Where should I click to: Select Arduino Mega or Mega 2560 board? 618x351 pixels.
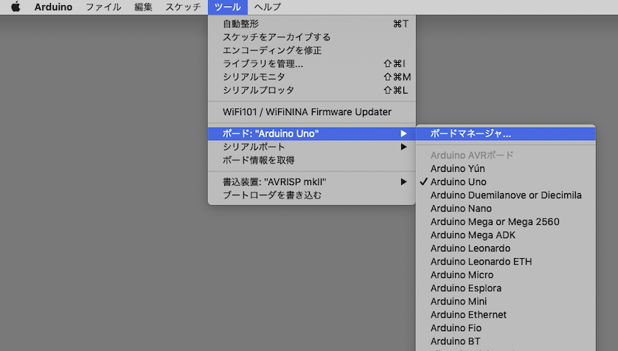(x=495, y=221)
